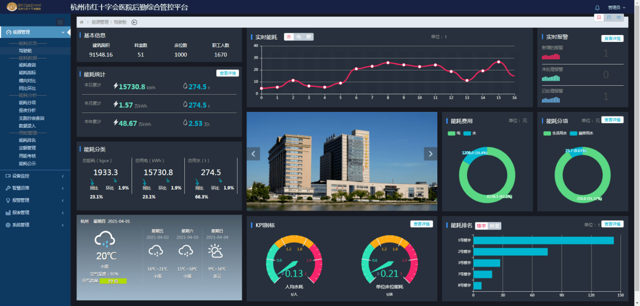Viewport: 640px width, 306px height.
Task: Open 能耗公示 in the sidebar
Action: tap(27, 163)
